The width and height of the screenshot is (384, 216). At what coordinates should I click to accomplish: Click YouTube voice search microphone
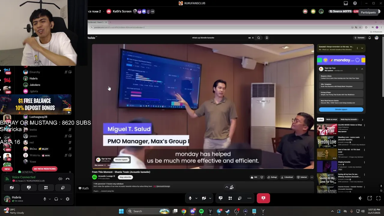coord(267,38)
